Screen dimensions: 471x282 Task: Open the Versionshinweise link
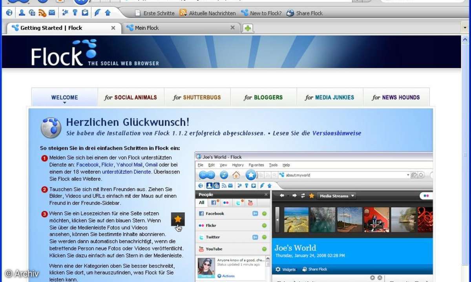click(x=337, y=133)
